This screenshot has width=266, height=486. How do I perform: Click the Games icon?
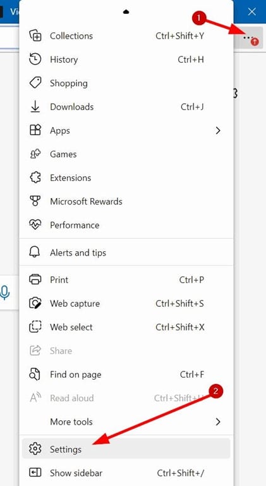(35, 154)
